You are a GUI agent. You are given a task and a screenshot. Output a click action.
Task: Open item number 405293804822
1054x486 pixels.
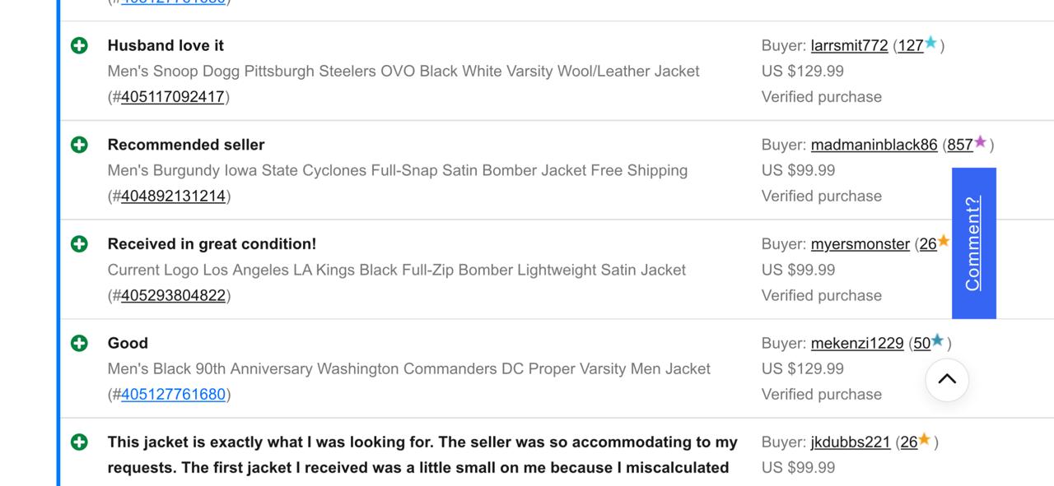tap(173, 295)
